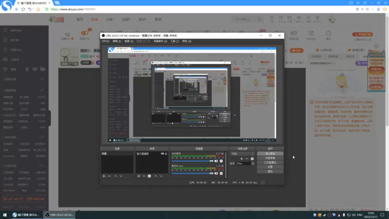
Task: Open Douyu user avatar
Action: pyautogui.click(x=332, y=19)
